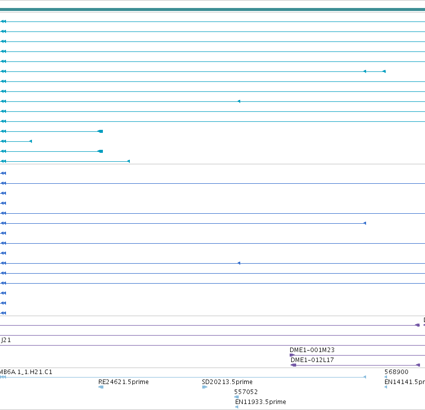Select the RE24621.5prime label

tap(123, 382)
